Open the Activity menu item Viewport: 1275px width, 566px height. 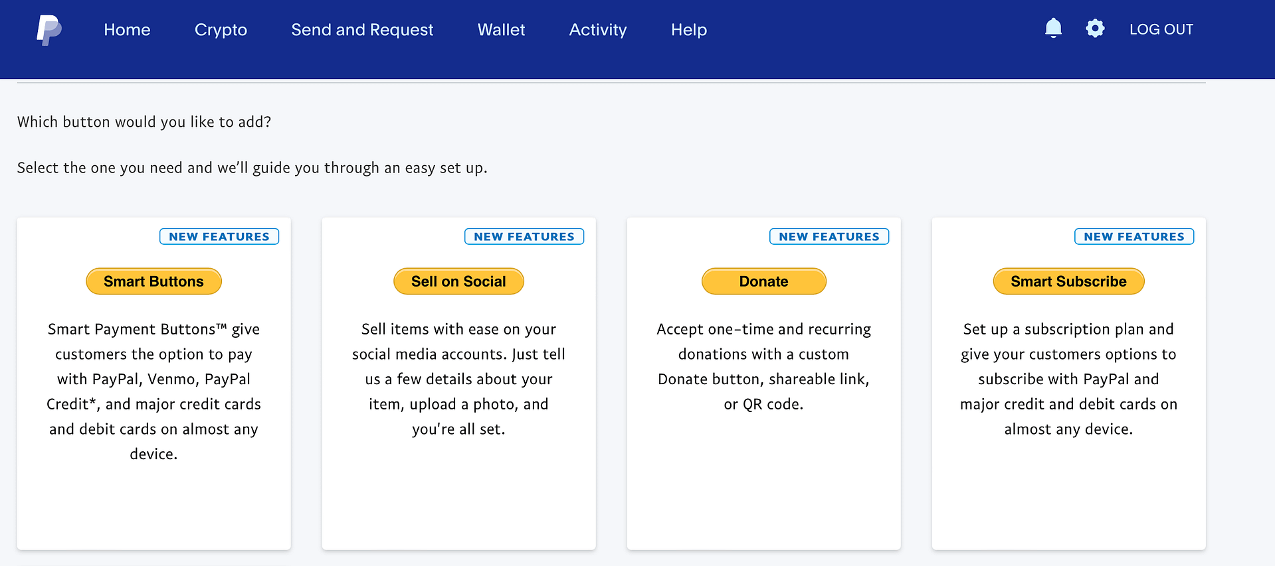click(x=598, y=30)
